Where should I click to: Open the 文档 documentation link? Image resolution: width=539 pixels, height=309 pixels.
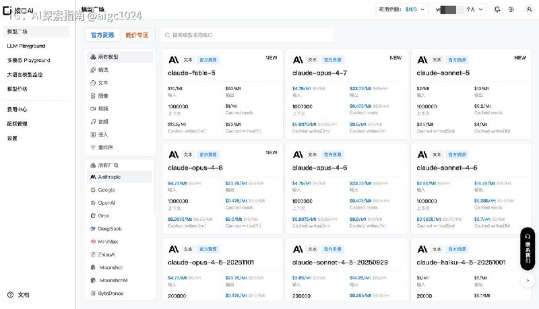pos(24,295)
